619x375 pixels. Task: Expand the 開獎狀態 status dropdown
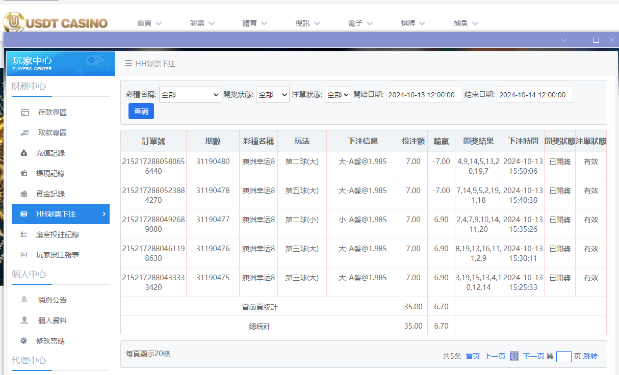point(272,94)
